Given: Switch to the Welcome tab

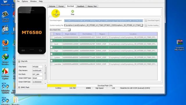Looking at the screenshot, I should click(52, 6).
